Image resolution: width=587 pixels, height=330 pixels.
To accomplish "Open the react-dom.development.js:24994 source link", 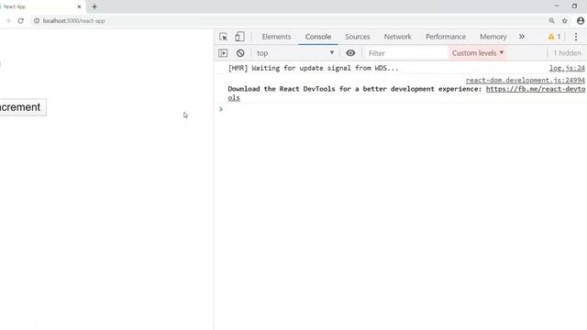I will (x=526, y=80).
